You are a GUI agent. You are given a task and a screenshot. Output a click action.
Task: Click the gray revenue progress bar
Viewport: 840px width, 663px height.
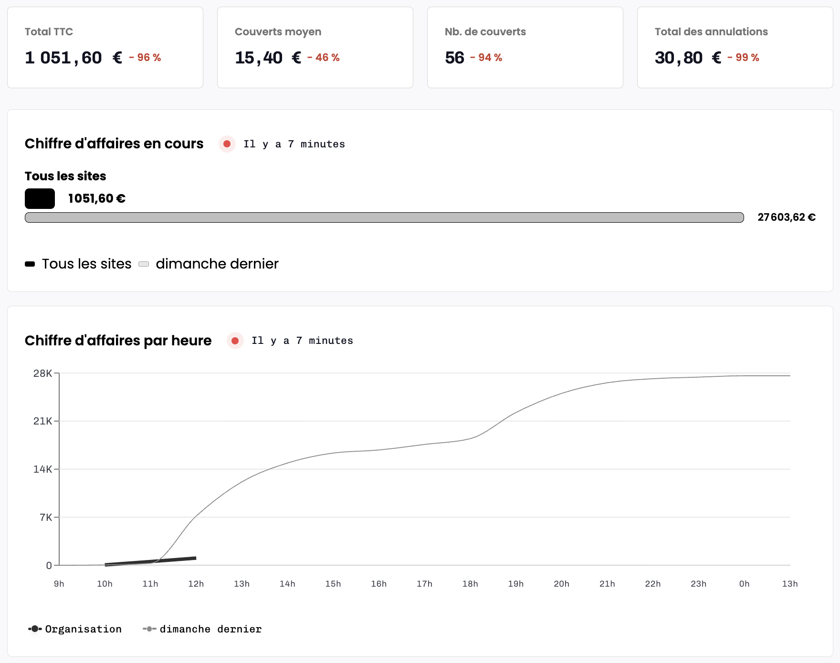[x=384, y=218]
